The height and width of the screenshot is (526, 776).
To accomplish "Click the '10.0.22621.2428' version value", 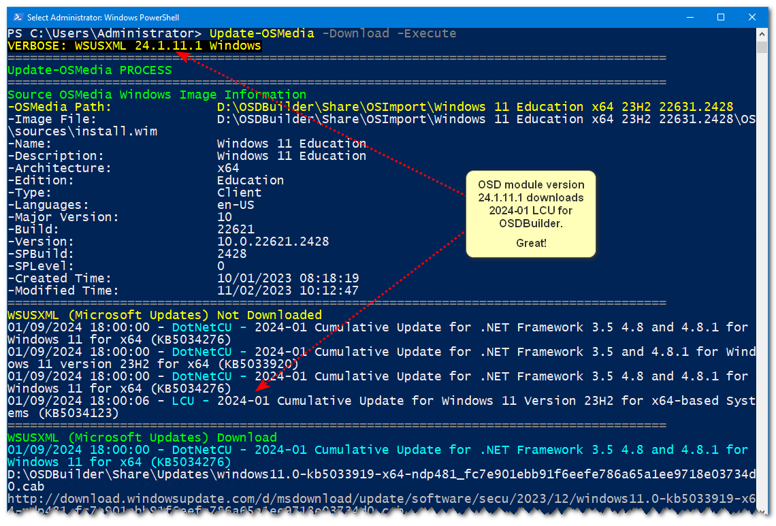I will pyautogui.click(x=273, y=242).
